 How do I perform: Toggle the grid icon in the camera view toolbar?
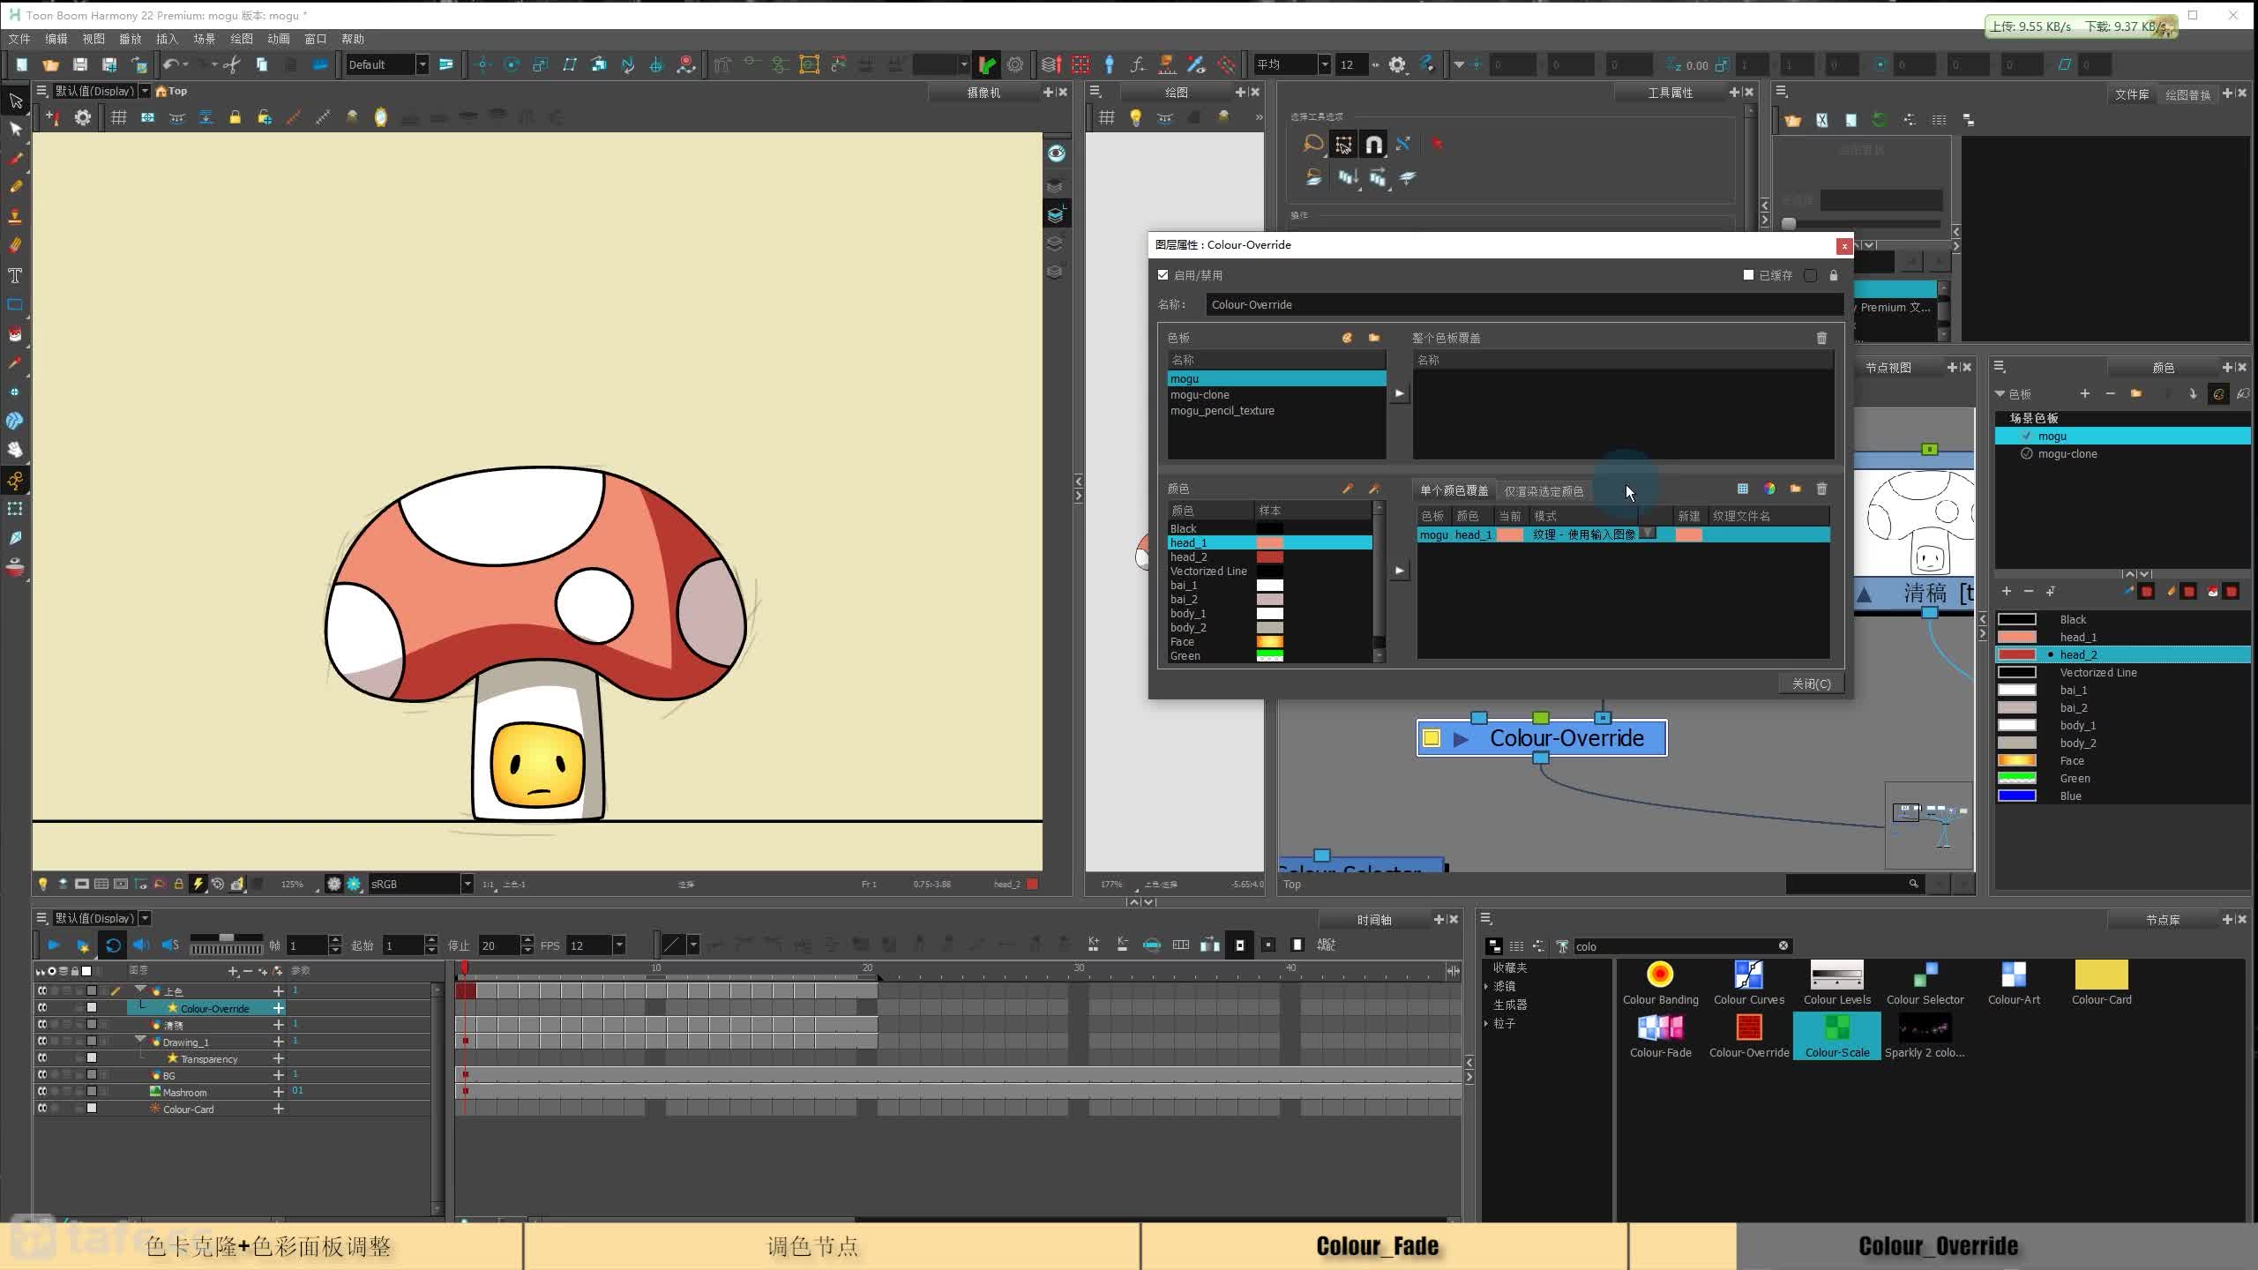tap(118, 117)
